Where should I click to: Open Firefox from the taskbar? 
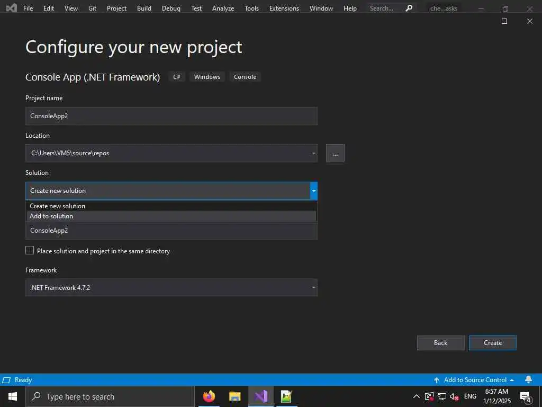point(209,396)
